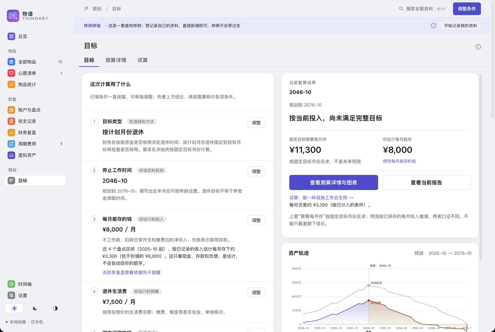The image size is (495, 332).
Task: Open the 总览 overview icon
Action: click(x=11, y=36)
